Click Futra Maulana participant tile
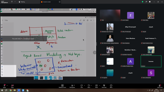The width and height of the screenshot is (164, 92). (130, 38)
